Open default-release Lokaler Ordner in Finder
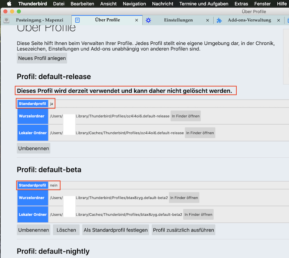Image resolution: width=289 pixels, height=258 pixels. (x=200, y=133)
